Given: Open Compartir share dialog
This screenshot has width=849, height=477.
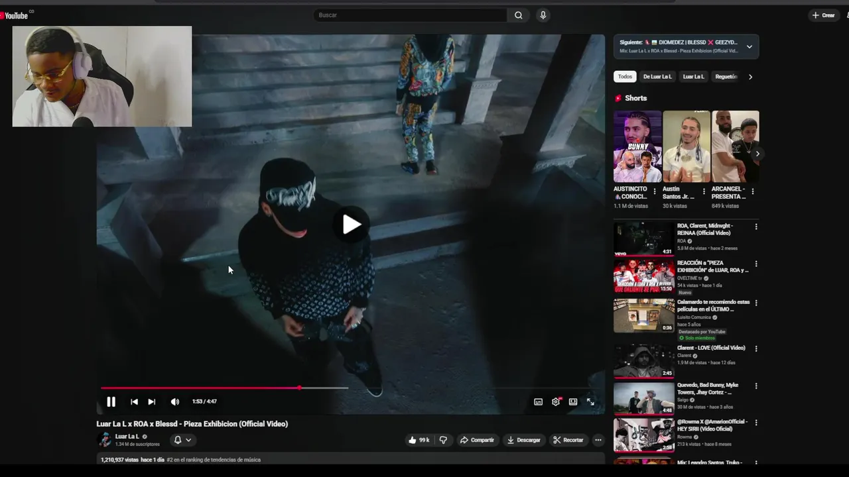Looking at the screenshot, I should [x=477, y=440].
